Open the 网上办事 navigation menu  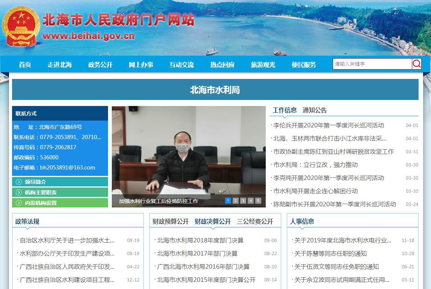[141, 65]
